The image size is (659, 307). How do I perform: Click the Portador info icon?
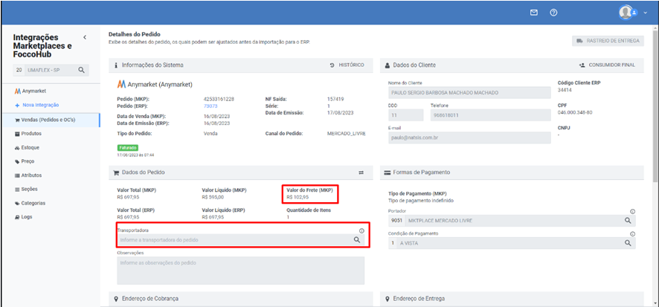coord(632,211)
